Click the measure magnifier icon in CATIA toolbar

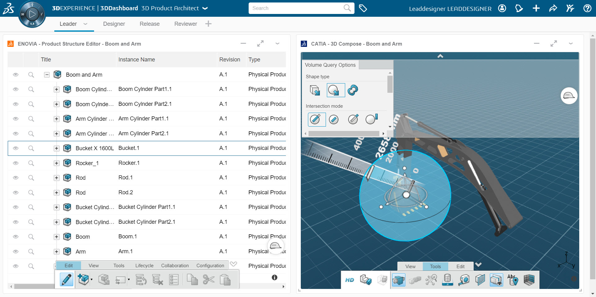pyautogui.click(x=464, y=280)
